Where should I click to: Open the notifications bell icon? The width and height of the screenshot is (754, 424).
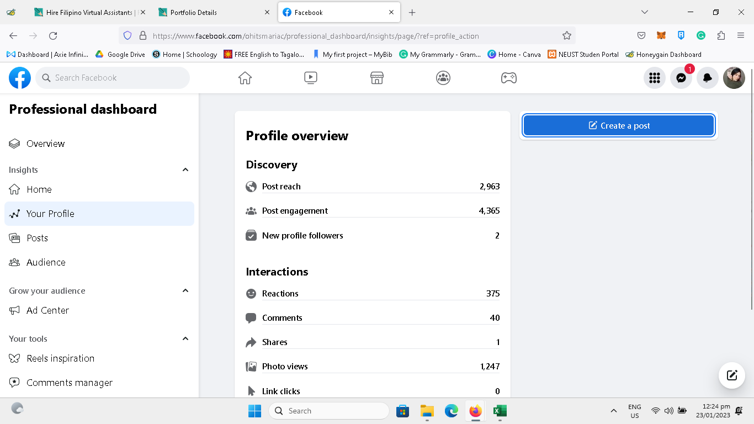tap(708, 78)
